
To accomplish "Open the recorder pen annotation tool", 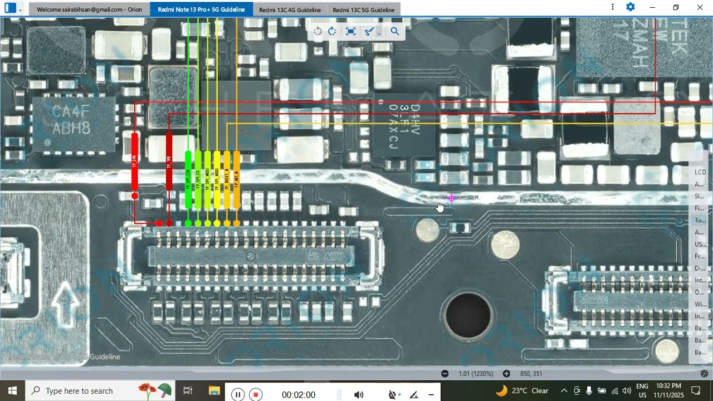I will pyautogui.click(x=414, y=395).
